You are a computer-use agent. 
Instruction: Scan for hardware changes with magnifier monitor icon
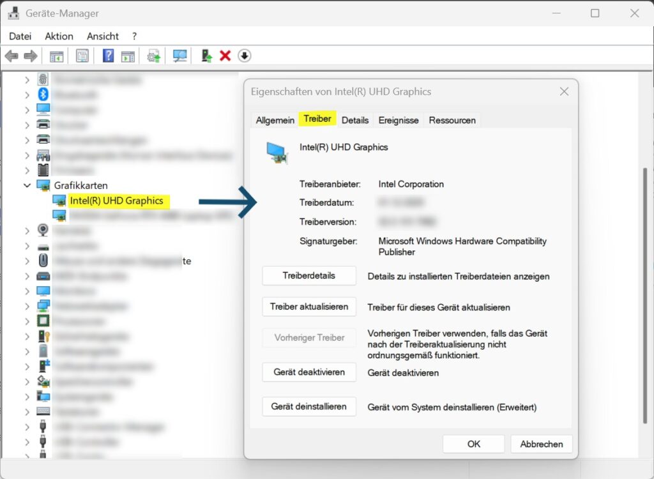pyautogui.click(x=179, y=56)
